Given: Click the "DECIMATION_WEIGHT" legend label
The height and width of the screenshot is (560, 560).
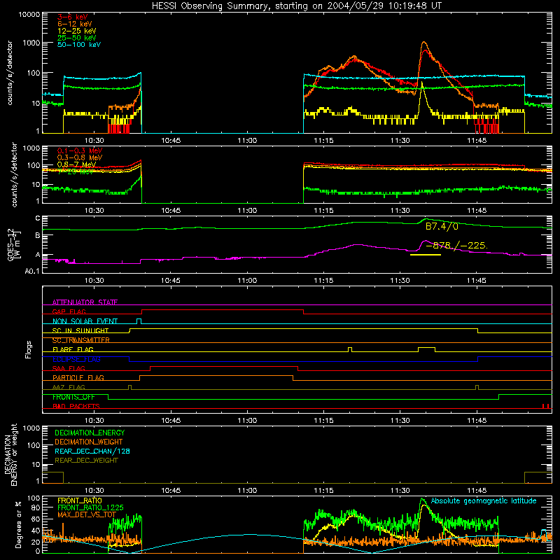Looking at the screenshot, I should pos(89,442).
